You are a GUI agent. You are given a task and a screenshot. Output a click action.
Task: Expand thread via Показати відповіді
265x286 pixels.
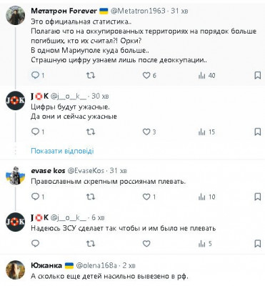[62, 151]
